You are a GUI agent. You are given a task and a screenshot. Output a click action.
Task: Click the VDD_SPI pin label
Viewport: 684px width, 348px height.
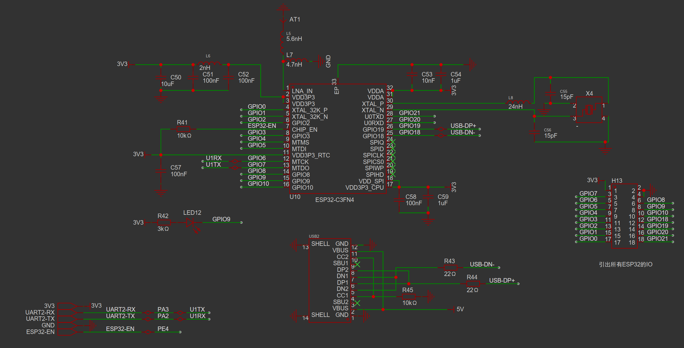click(x=371, y=181)
